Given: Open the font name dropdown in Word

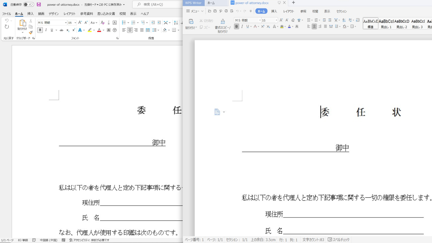Looking at the screenshot, I should point(65,23).
